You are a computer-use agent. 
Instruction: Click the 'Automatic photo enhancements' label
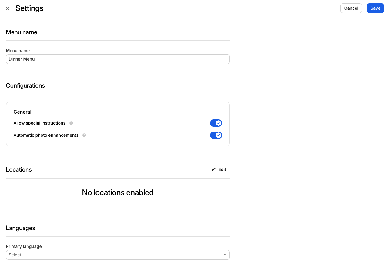coord(46,135)
